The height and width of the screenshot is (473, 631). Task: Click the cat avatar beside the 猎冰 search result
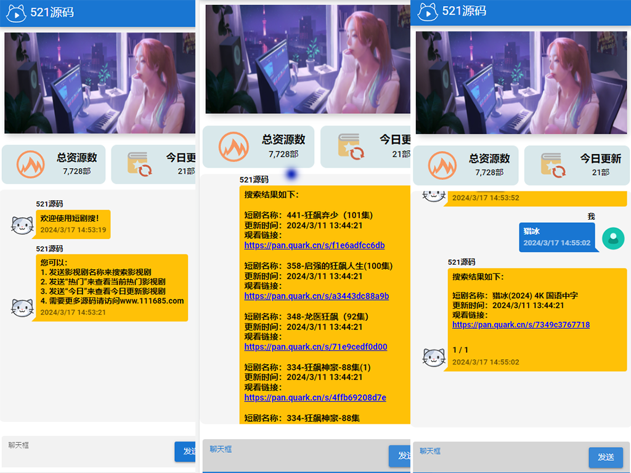click(434, 358)
